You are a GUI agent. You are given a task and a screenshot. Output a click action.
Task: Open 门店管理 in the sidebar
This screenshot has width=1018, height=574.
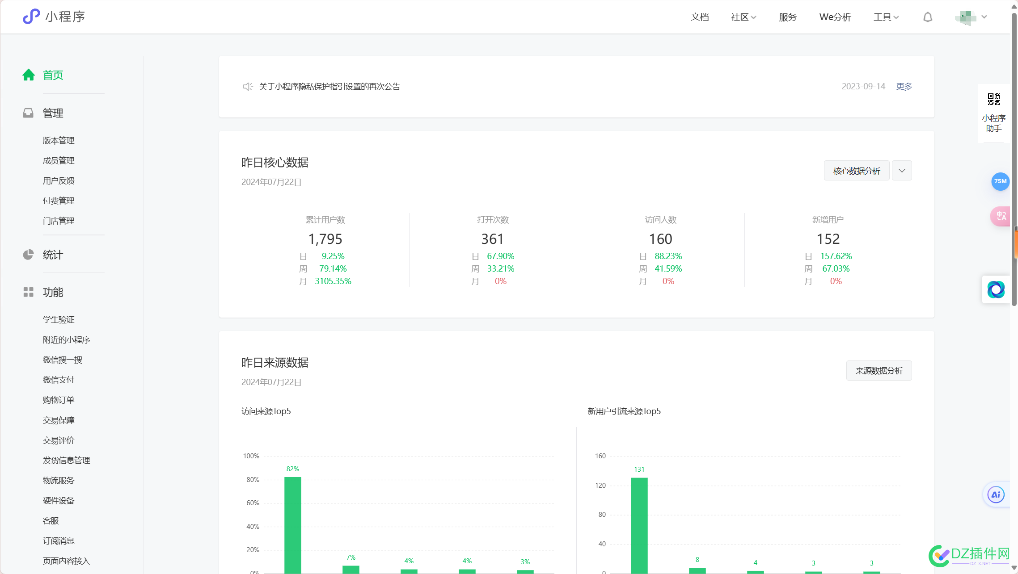coord(59,221)
